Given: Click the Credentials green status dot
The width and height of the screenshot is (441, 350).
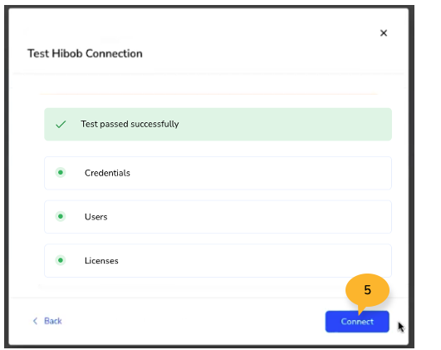Looking at the screenshot, I should (60, 172).
